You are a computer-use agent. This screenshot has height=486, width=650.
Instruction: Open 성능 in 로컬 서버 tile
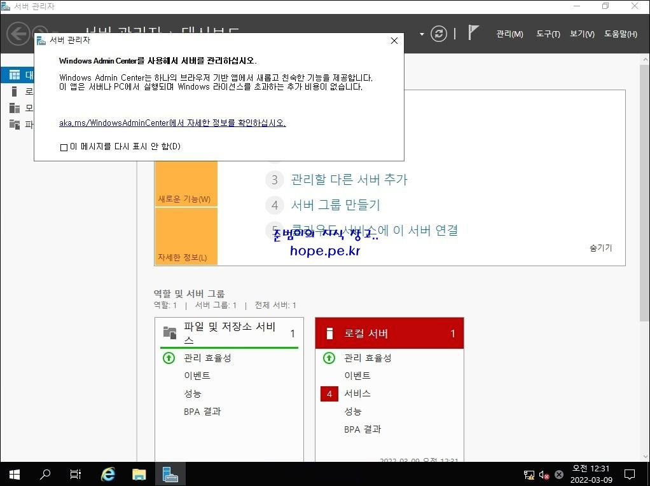click(353, 412)
